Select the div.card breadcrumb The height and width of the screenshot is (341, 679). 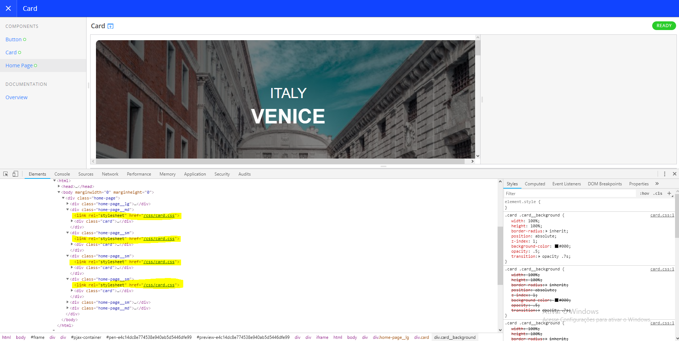(x=422, y=337)
